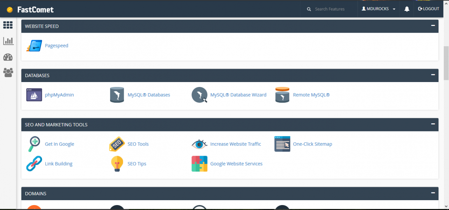The height and width of the screenshot is (210, 449).
Task: Click the Google Website Services puzzle icon
Action: (x=199, y=164)
